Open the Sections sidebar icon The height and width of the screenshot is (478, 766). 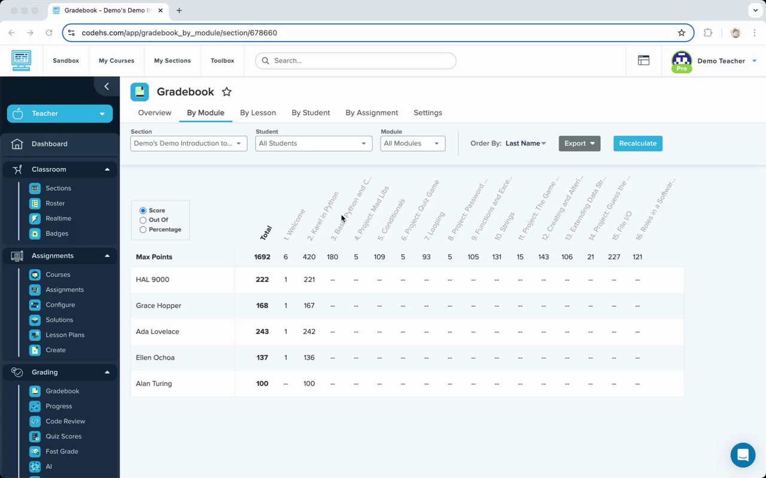coord(35,188)
